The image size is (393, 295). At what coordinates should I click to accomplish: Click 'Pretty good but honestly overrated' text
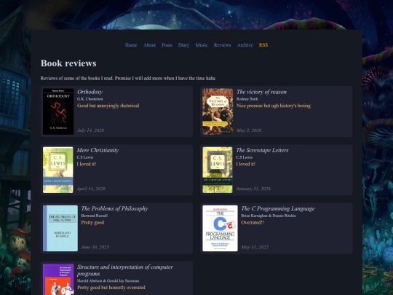pyautogui.click(x=111, y=288)
